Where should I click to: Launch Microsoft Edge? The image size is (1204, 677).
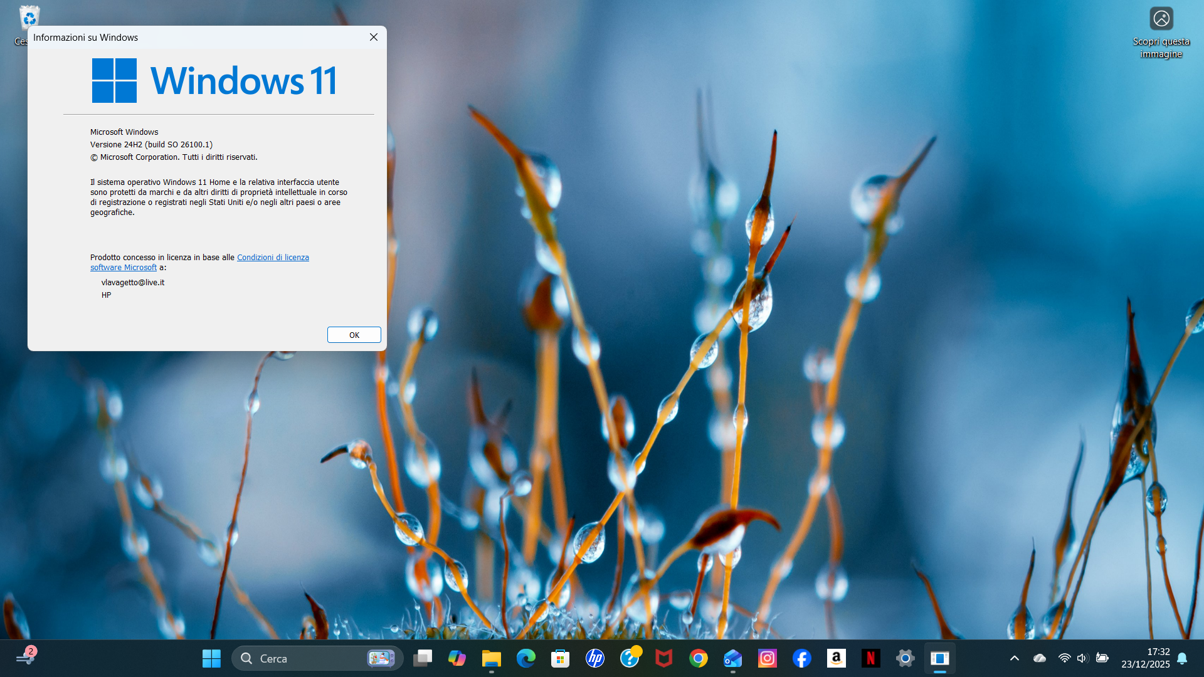point(526,658)
